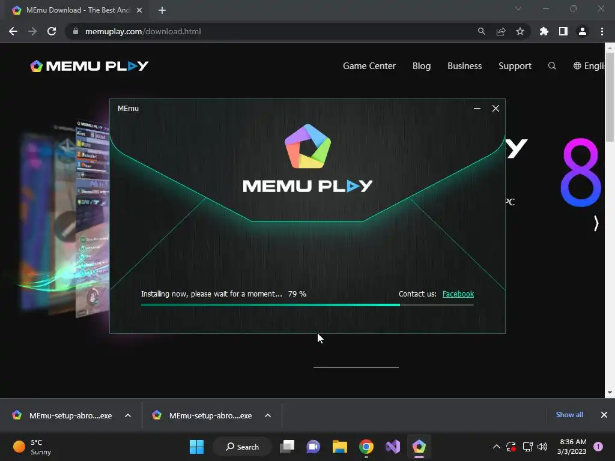Viewport: 615px width, 461px height.
Task: Click the page vertical scrollbar
Action: 610,96
